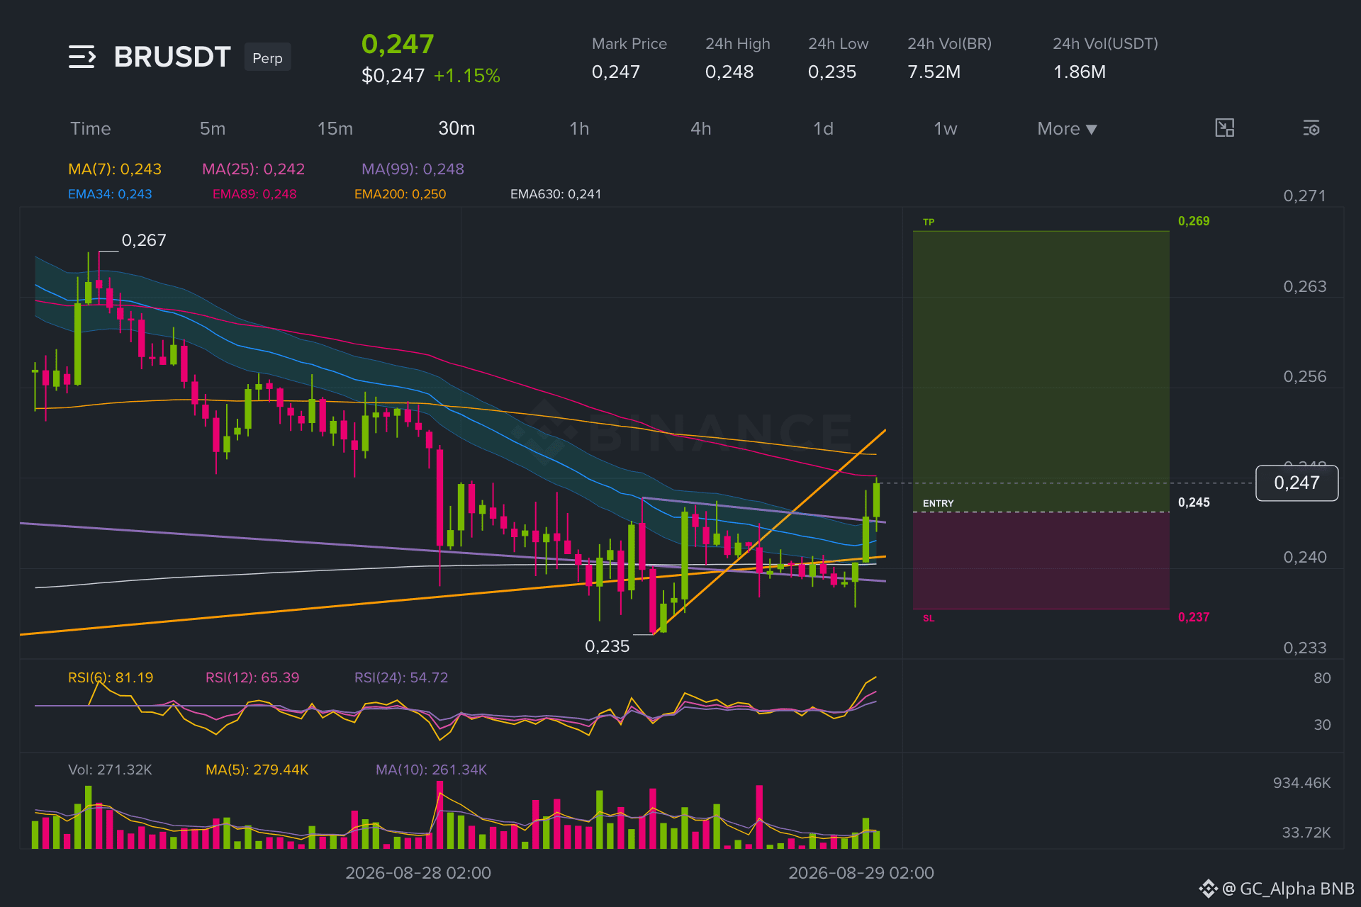Select the 1d timeframe

[x=823, y=129]
